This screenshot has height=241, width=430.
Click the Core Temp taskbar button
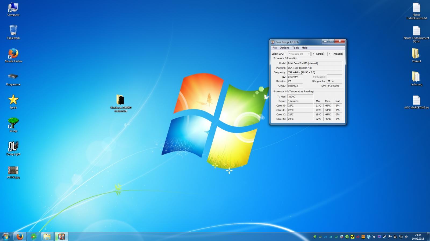(61, 236)
